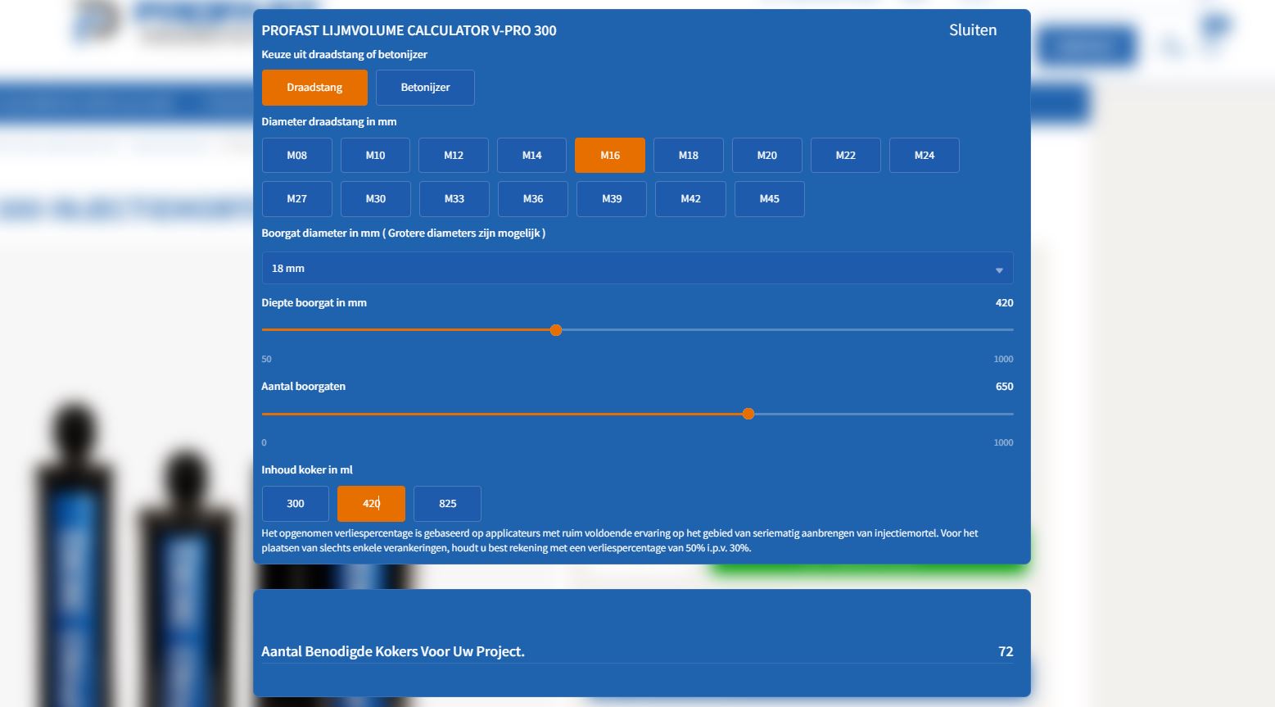Pick the M45 threaded rod size
Image resolution: width=1275 pixels, height=707 pixels.
point(770,199)
